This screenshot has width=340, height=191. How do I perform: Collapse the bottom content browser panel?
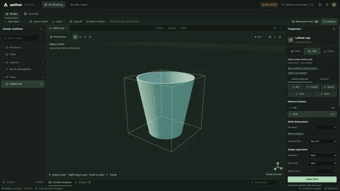(x=280, y=183)
